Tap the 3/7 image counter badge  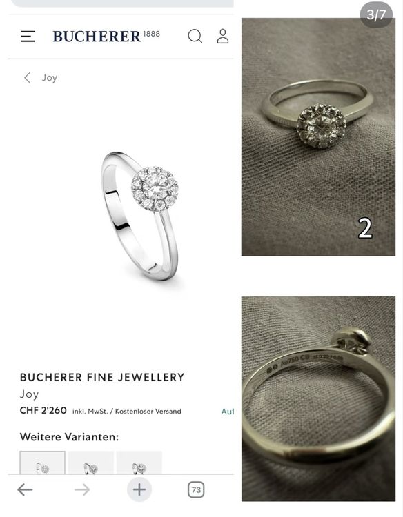point(376,14)
